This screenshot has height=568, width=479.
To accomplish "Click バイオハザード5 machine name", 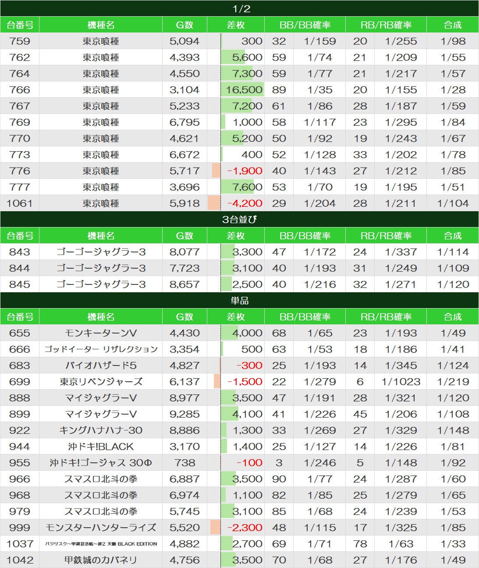I will pos(101,366).
